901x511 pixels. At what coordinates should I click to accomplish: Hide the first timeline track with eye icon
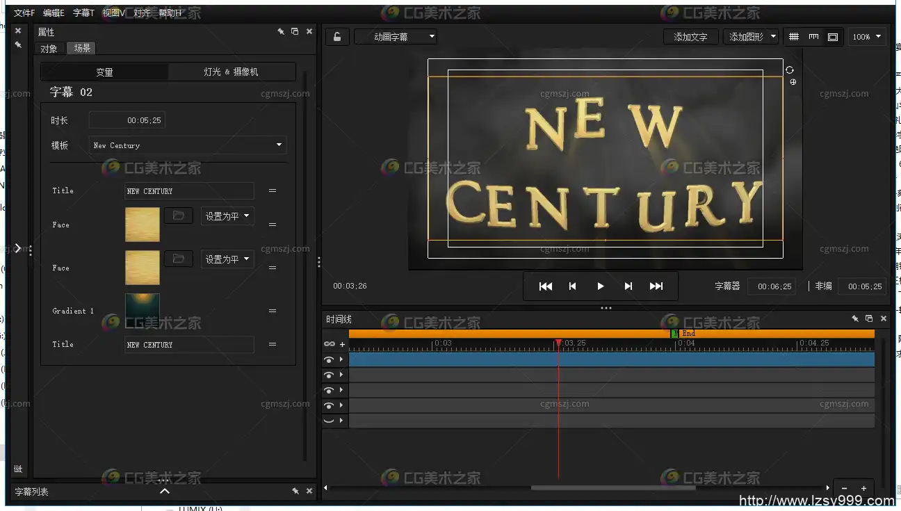coord(329,359)
